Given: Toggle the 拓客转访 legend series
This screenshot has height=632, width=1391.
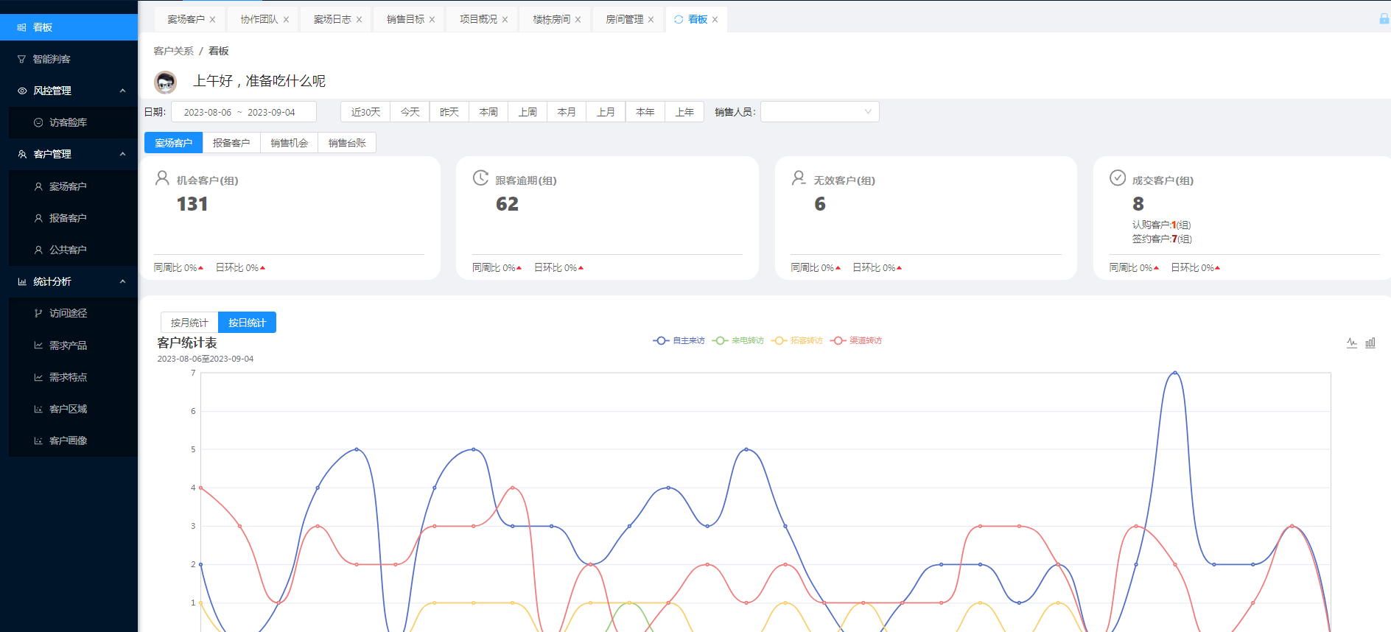Looking at the screenshot, I should tap(796, 340).
